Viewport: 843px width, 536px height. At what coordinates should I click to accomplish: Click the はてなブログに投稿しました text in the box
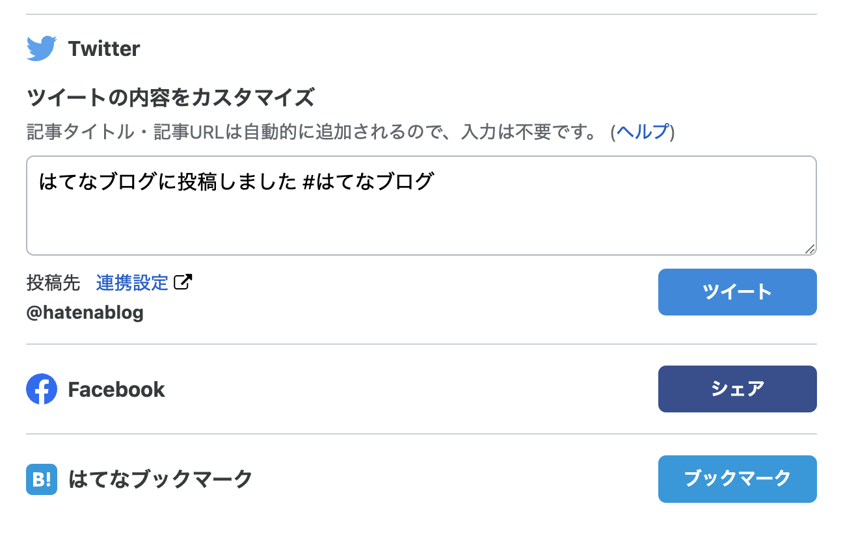(168, 181)
